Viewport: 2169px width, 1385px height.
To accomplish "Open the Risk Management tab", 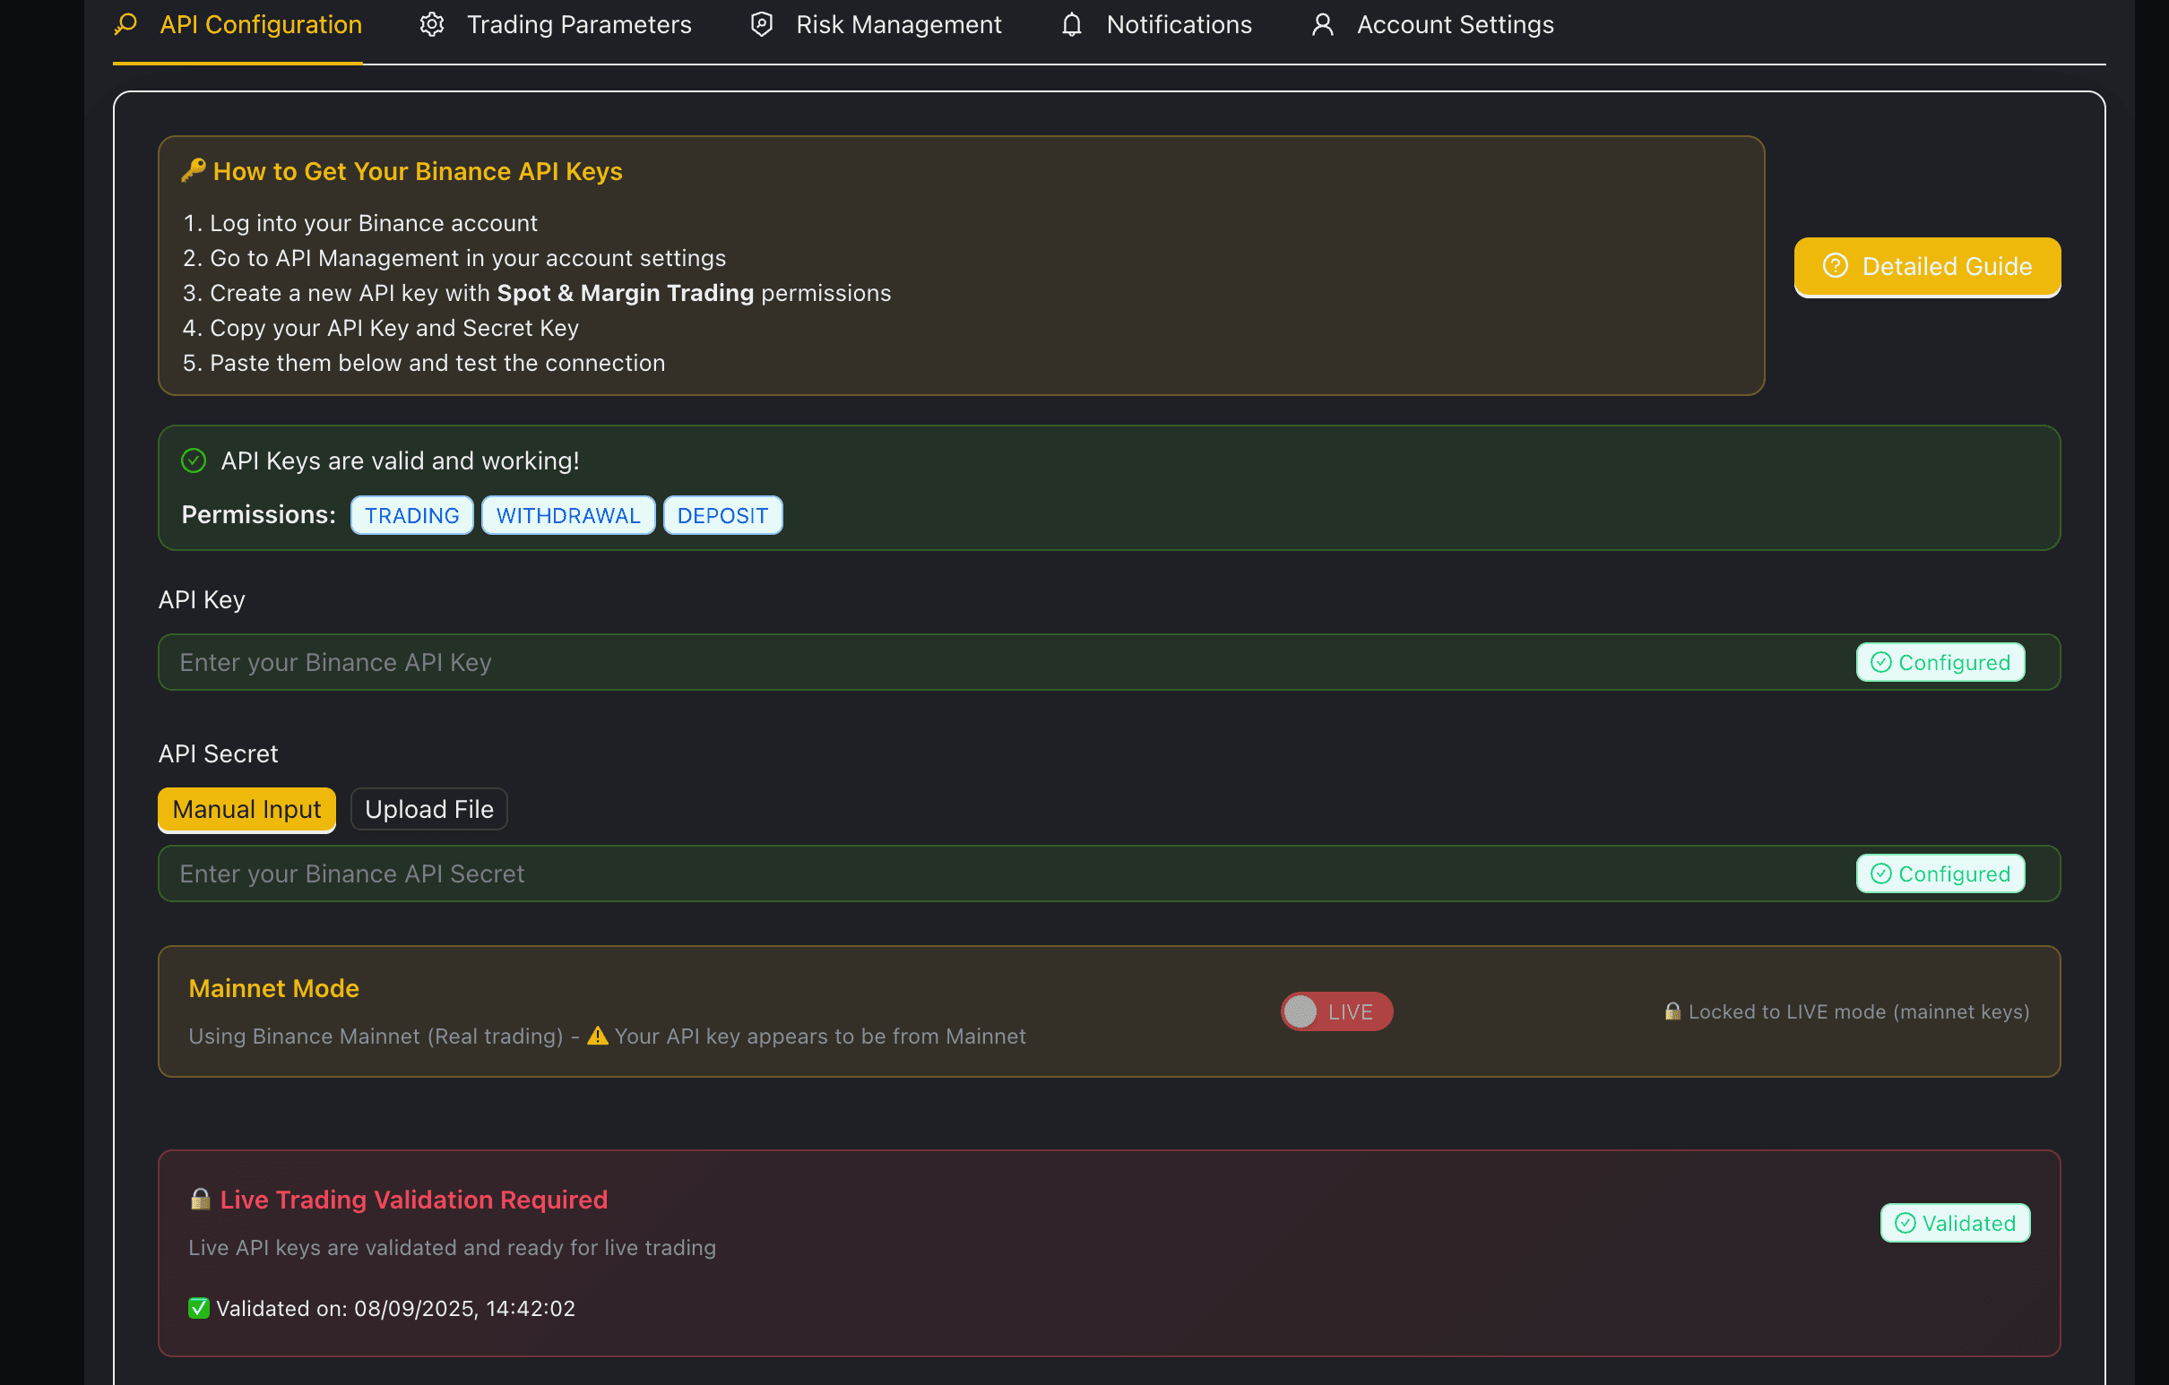I will (876, 25).
